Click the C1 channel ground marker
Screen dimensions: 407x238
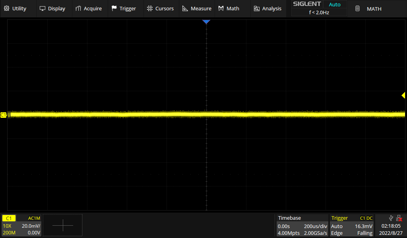[x=4, y=115]
